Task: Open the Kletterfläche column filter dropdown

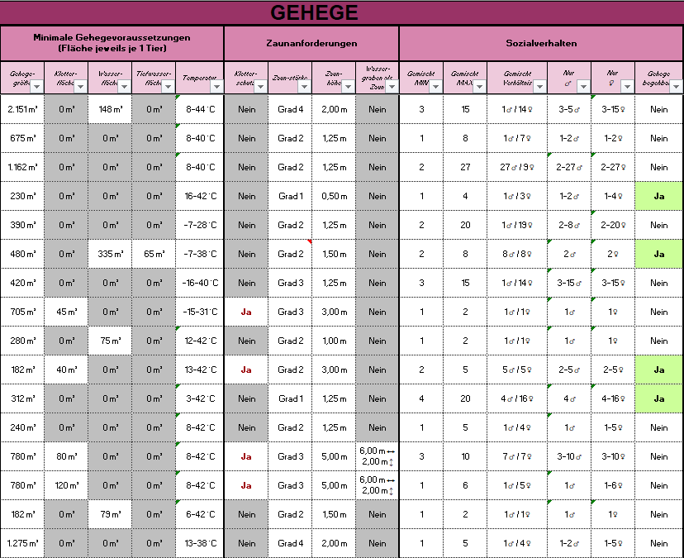Action: coord(80,87)
